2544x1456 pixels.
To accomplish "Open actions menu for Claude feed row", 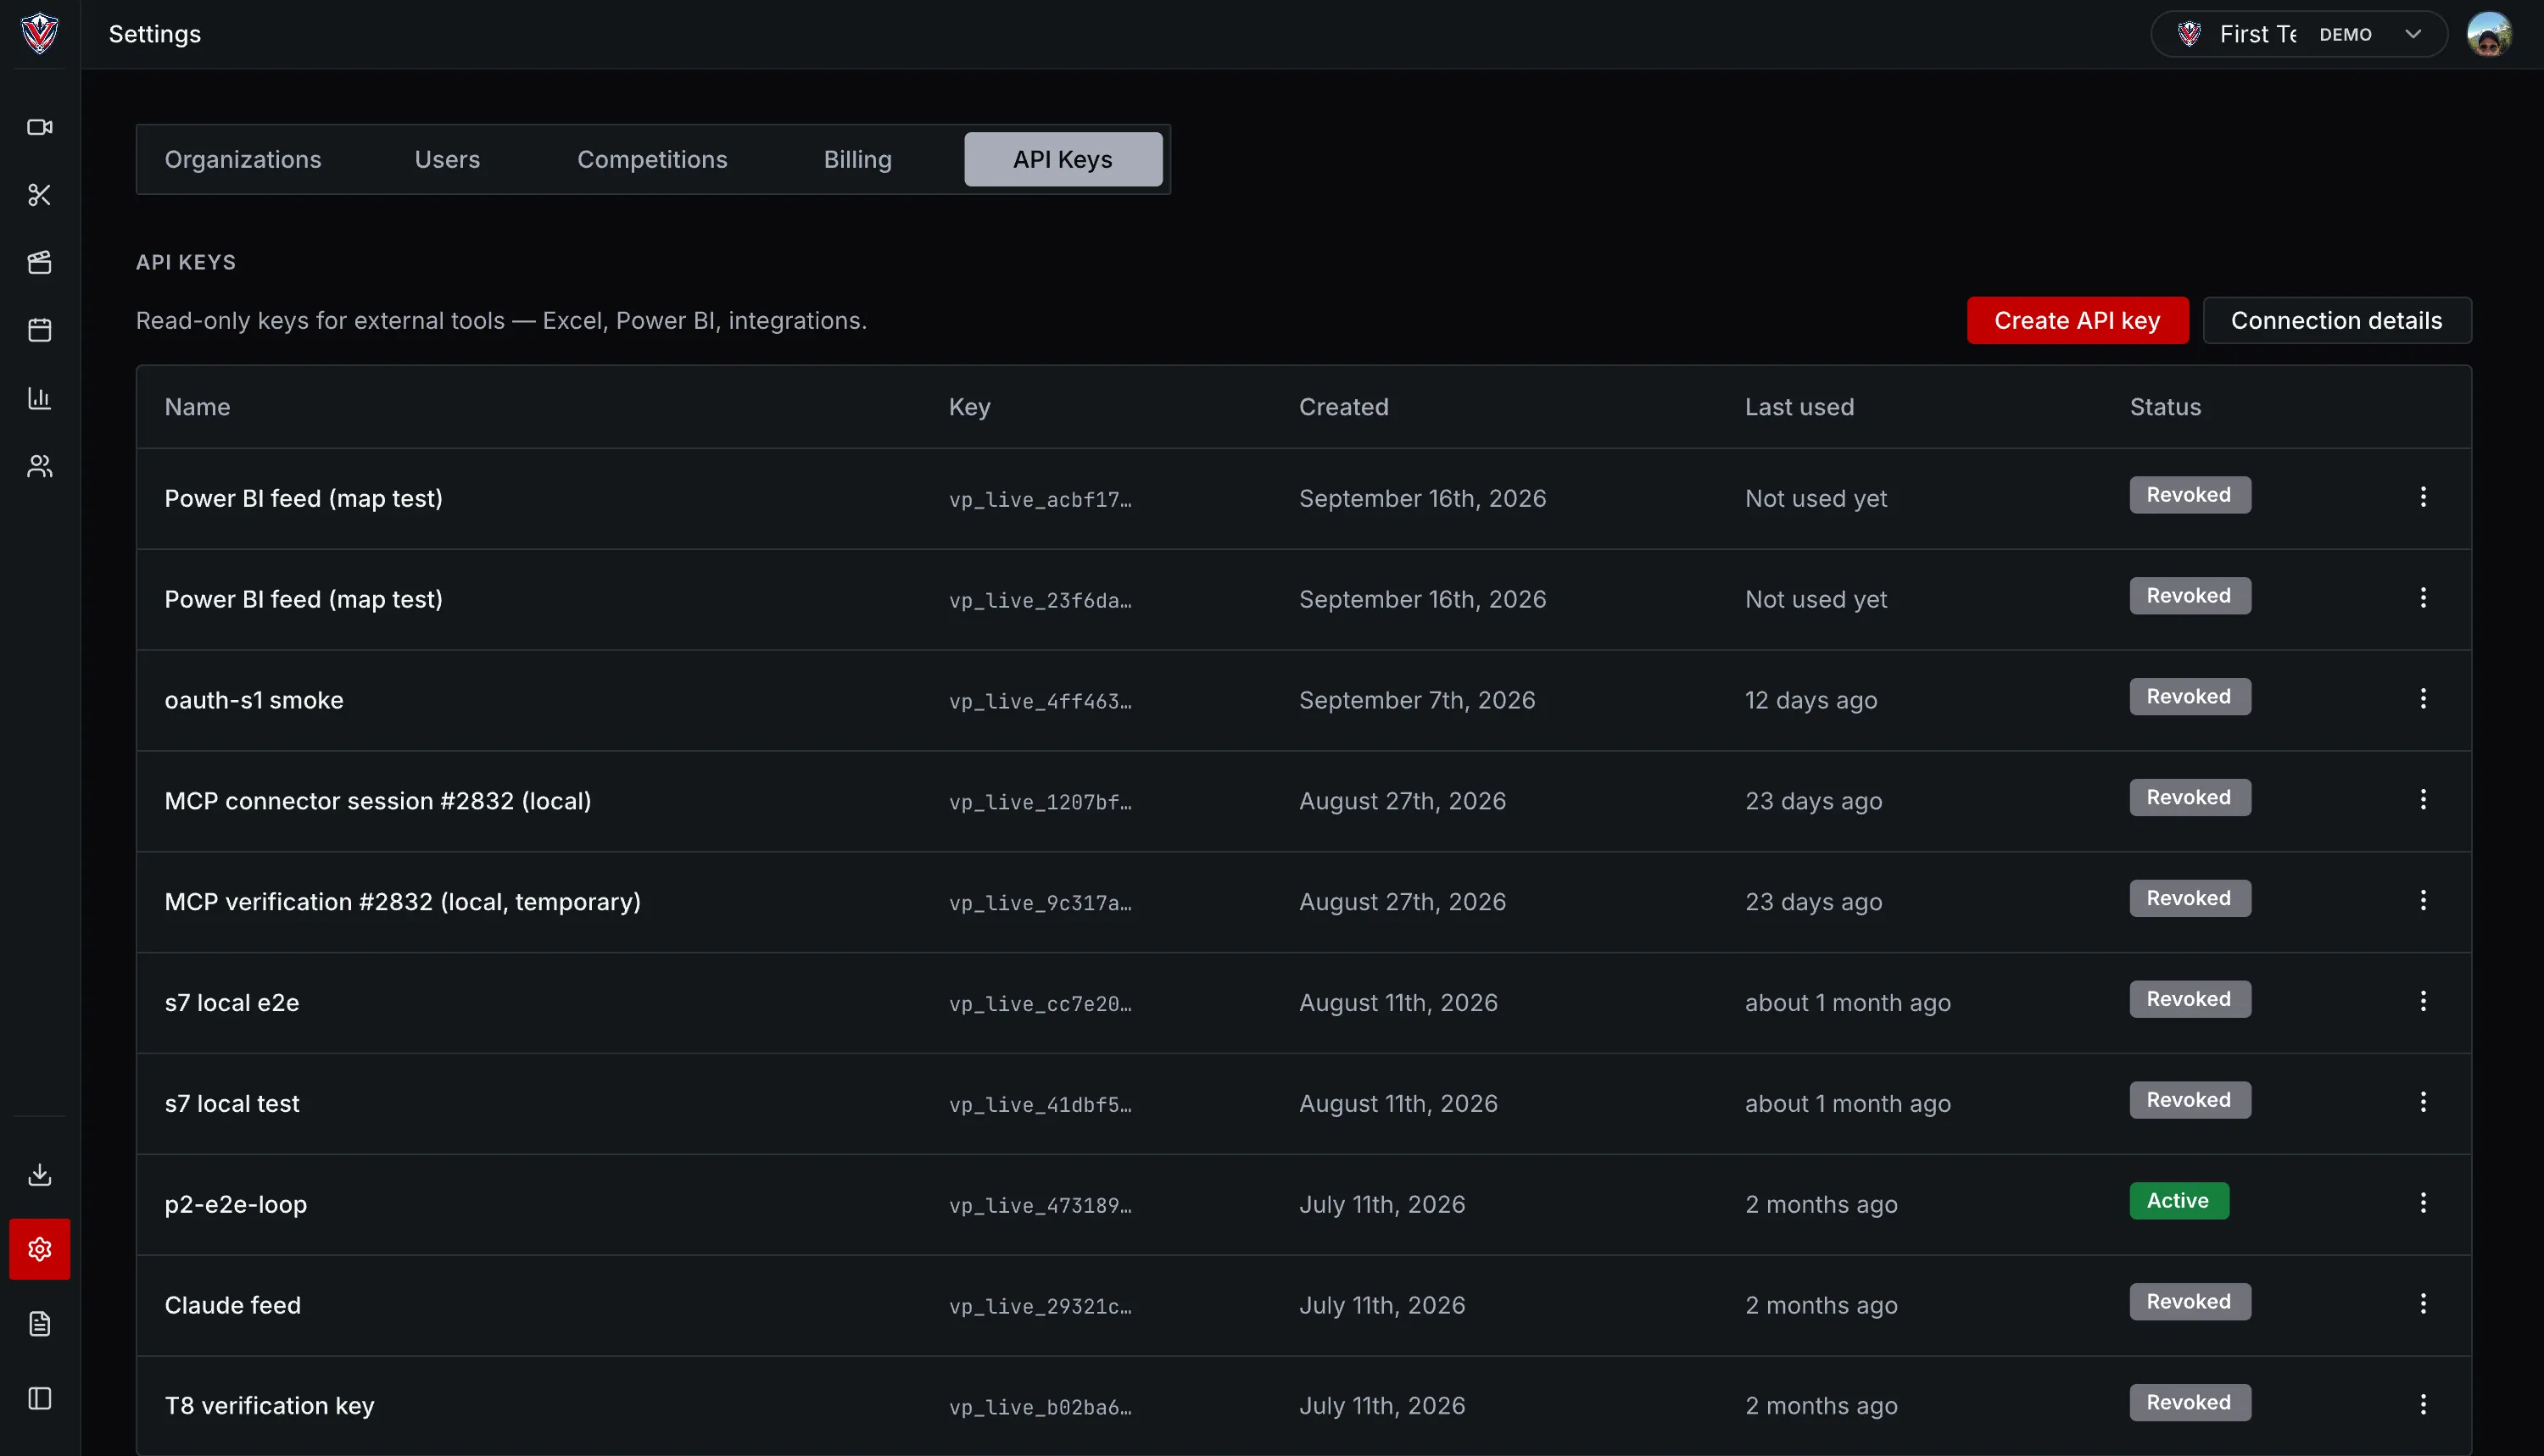I will pyautogui.click(x=2423, y=1304).
